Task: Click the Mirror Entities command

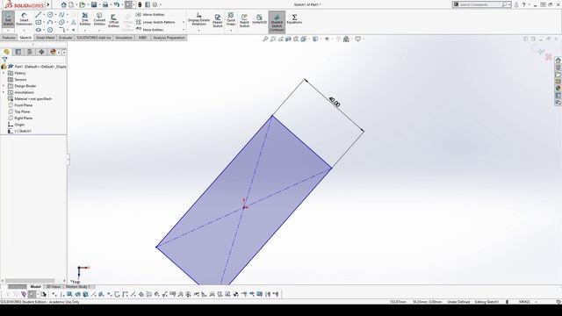Action: pyautogui.click(x=150, y=15)
